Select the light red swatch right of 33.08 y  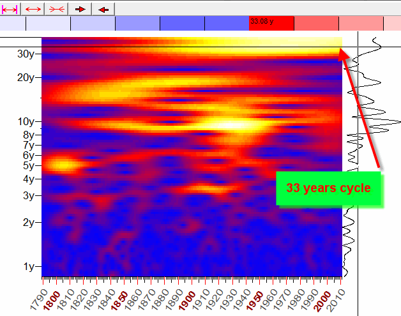click(x=316, y=24)
